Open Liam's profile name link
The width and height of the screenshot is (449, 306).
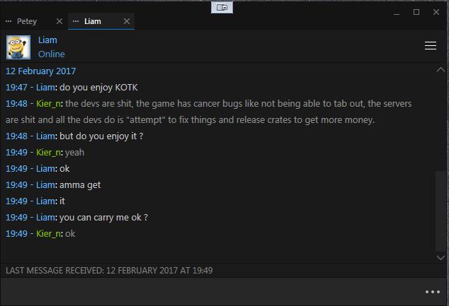(x=47, y=40)
